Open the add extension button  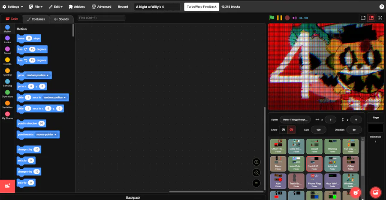(7, 186)
